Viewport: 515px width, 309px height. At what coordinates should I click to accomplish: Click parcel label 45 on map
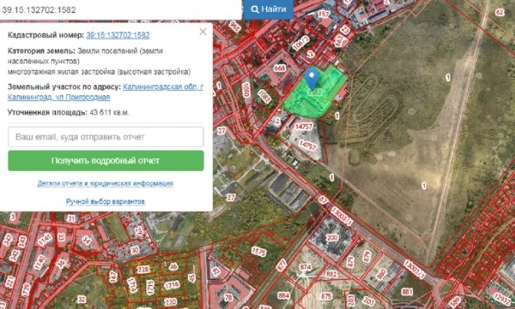pyautogui.click(x=191, y=278)
